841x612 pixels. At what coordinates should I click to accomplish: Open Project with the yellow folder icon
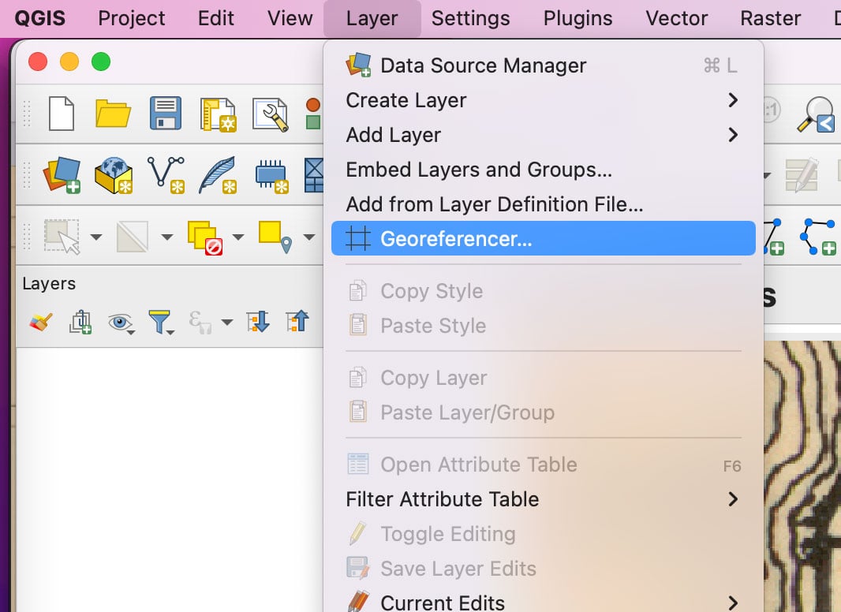113,114
